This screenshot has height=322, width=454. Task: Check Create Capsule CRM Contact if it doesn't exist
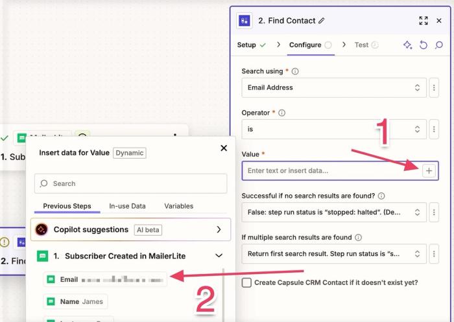[x=246, y=282]
